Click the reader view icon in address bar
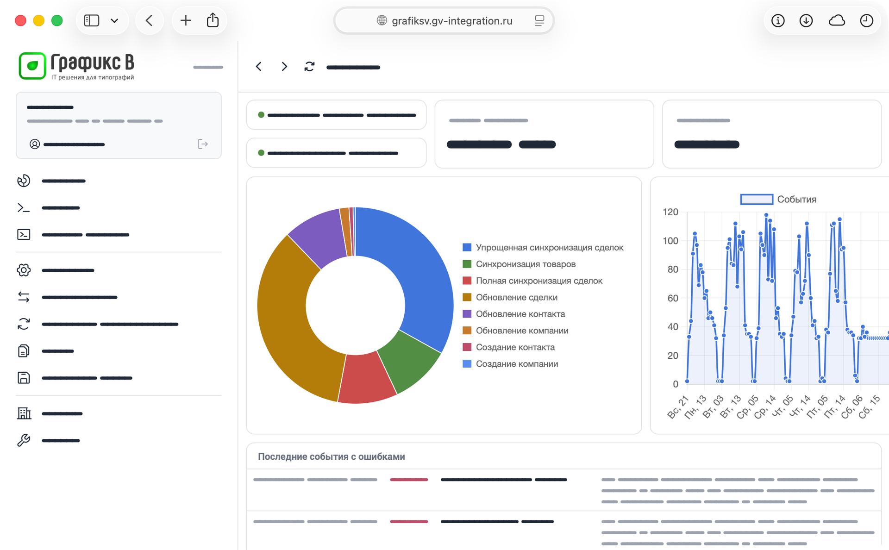The image size is (889, 550). tap(539, 20)
